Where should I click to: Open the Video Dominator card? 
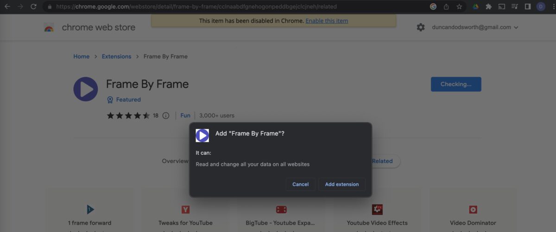[x=473, y=210]
